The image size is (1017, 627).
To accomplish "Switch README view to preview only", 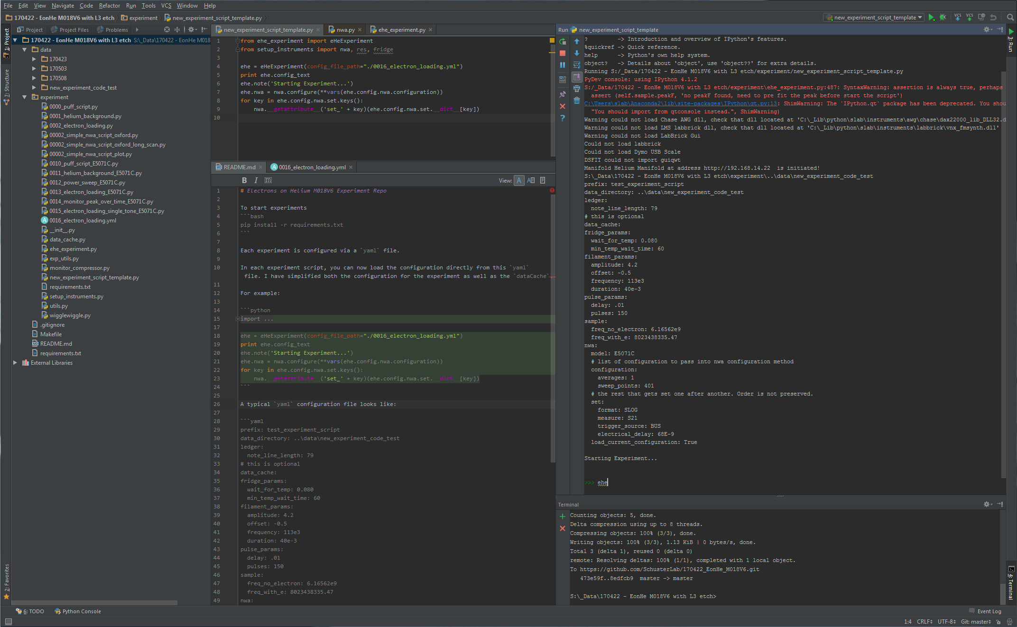I will click(x=543, y=180).
